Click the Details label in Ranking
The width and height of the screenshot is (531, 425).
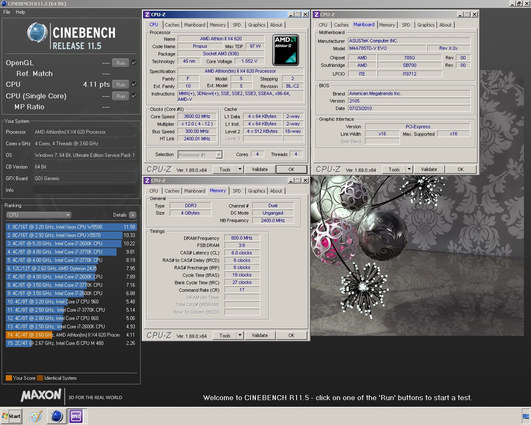[120, 215]
